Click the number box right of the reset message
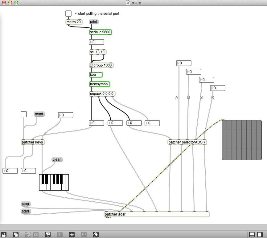This screenshot has height=238, width=267. 66,115
